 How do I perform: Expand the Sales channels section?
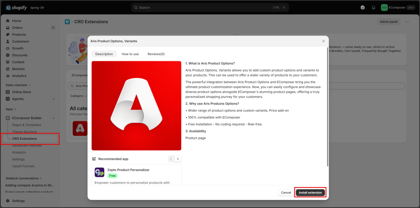18,85
